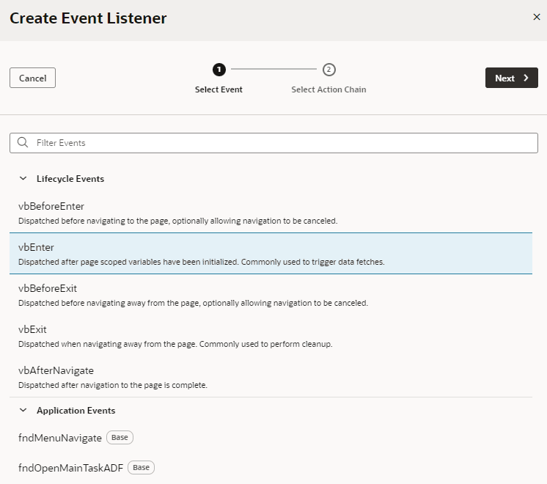Screen dimensions: 547x484
Task: Click the Cancel button
Action: 32,78
